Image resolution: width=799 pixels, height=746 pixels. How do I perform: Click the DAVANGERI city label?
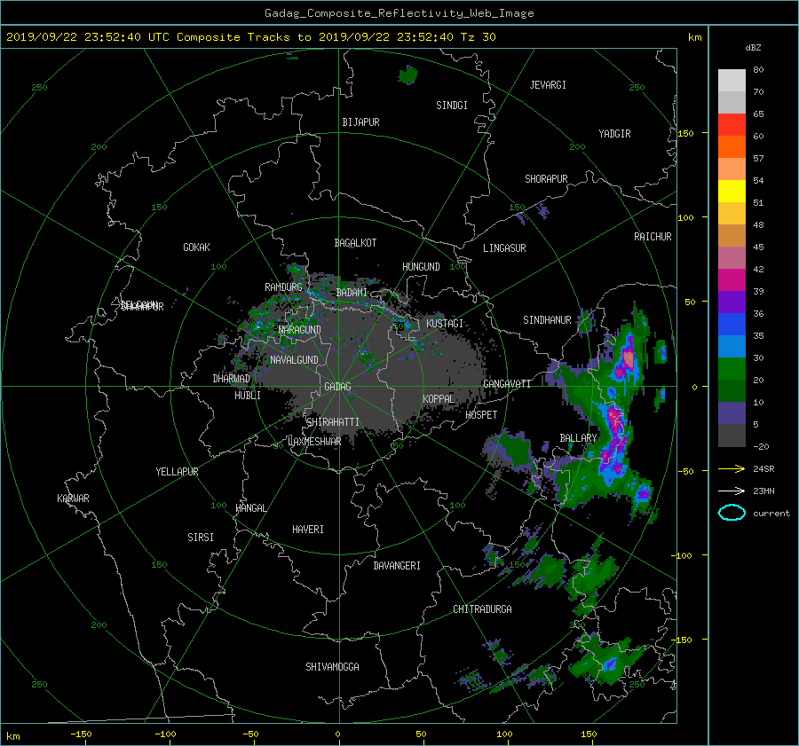click(x=397, y=566)
